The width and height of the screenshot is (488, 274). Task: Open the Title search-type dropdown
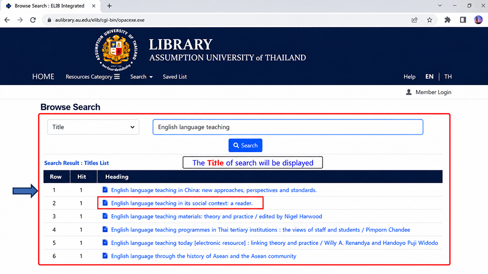click(x=93, y=127)
